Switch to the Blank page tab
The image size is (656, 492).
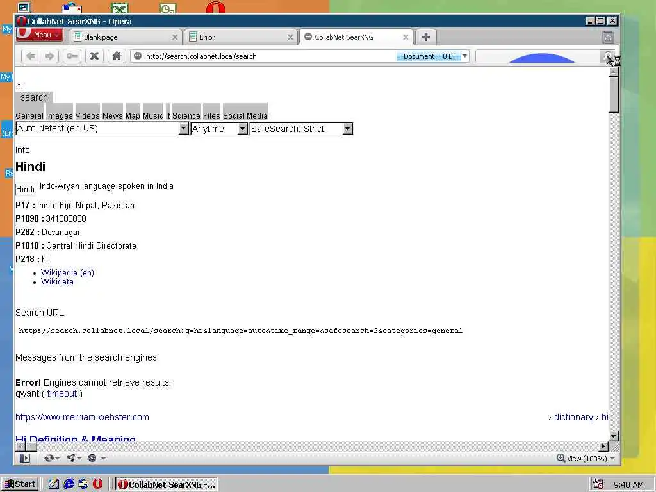pos(126,37)
